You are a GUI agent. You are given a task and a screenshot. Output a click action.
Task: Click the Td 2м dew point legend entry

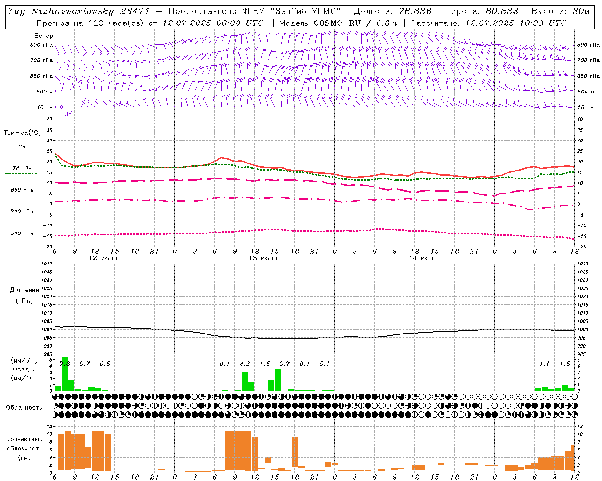coord(22,168)
